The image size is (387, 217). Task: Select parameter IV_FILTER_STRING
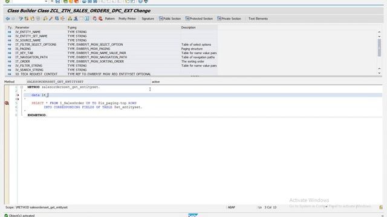tap(28, 66)
